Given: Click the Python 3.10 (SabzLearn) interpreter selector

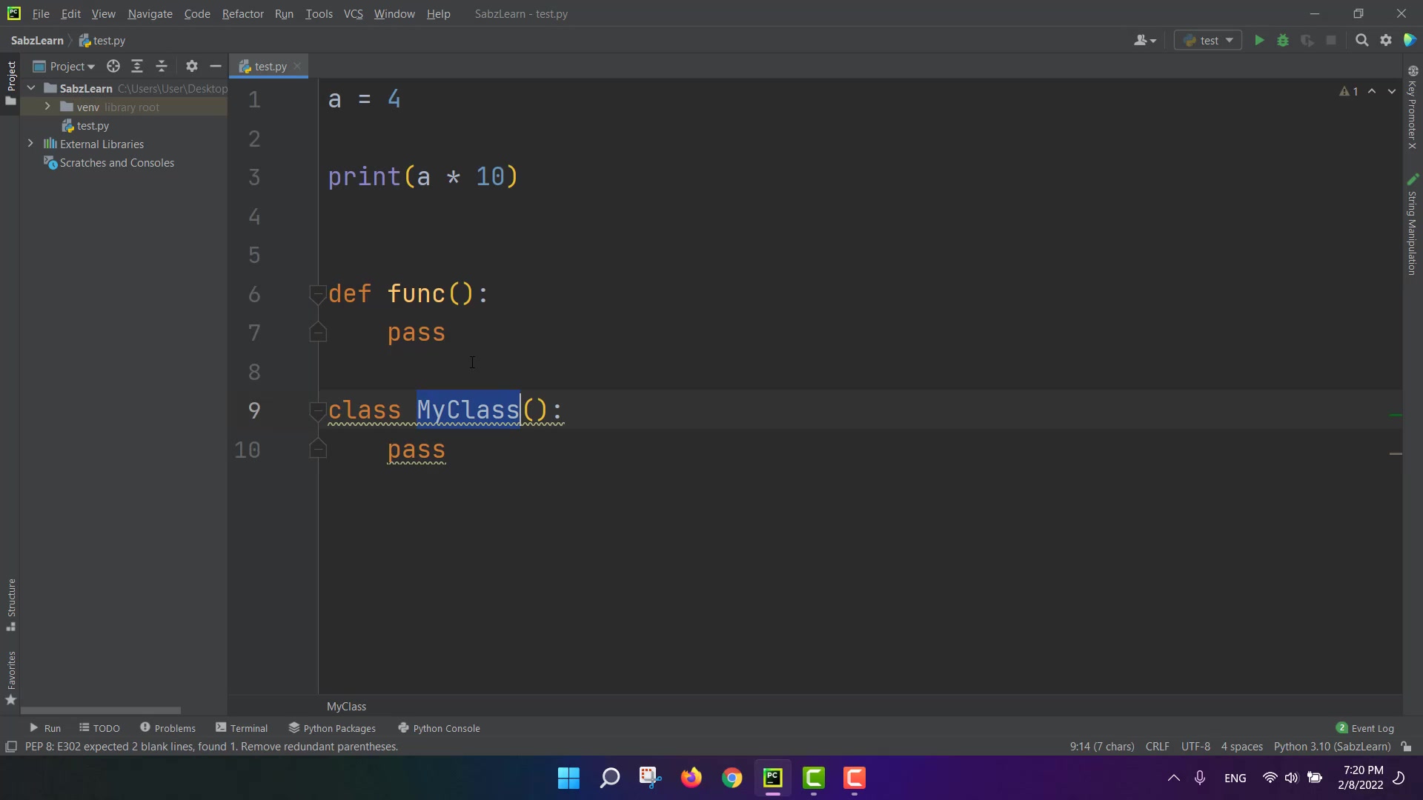Looking at the screenshot, I should pyautogui.click(x=1332, y=747).
